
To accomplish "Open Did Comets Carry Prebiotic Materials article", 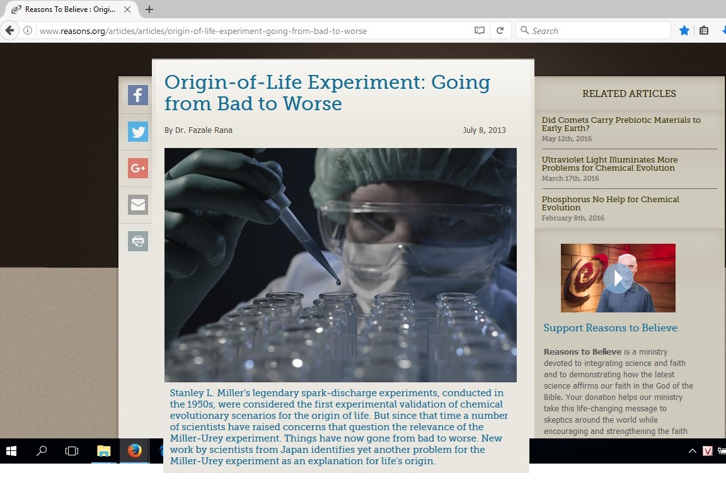I will (621, 123).
